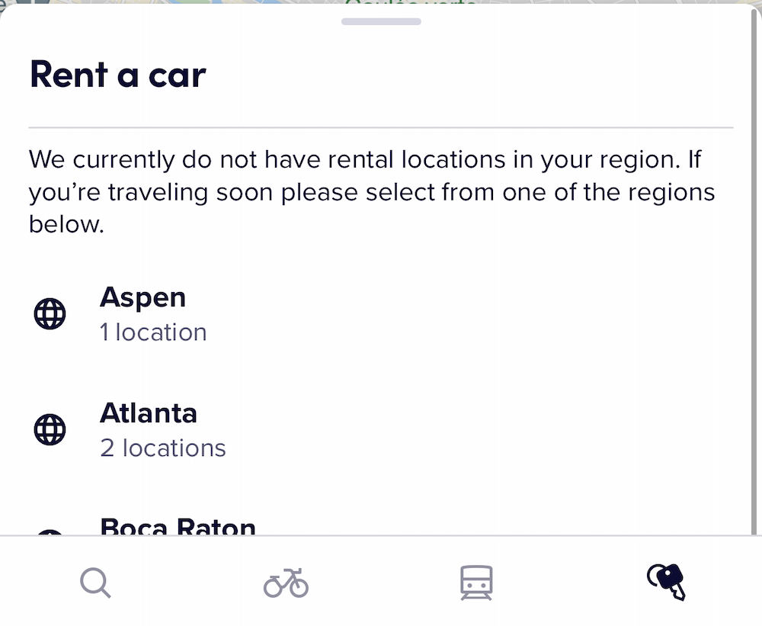Click the Rent a car heading
This screenshot has height=626, width=762.
(117, 74)
